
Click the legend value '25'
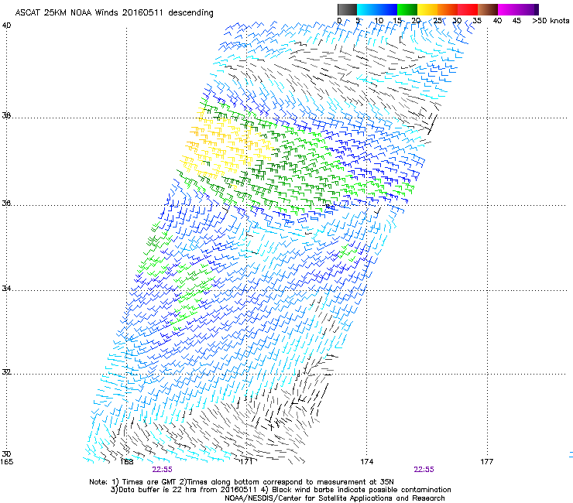(437, 21)
